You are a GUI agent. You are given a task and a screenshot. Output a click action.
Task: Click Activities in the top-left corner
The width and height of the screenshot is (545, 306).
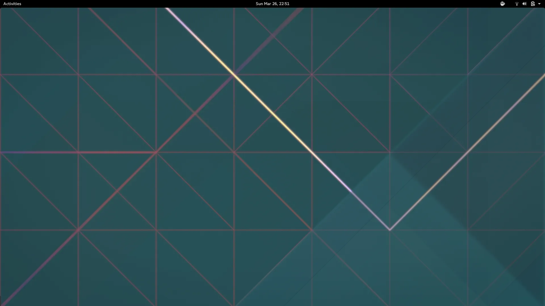click(x=12, y=4)
